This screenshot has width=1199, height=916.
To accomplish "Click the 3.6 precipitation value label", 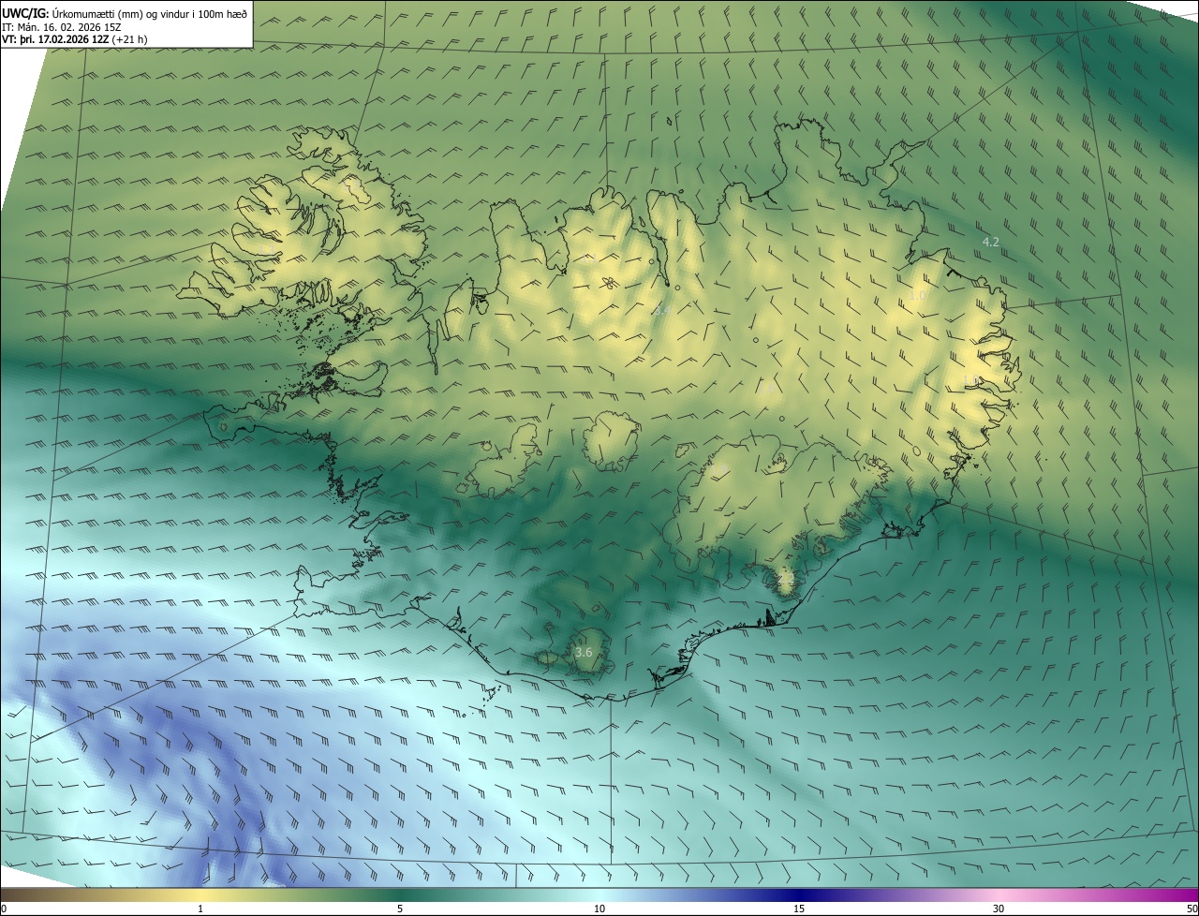I will coord(584,652).
